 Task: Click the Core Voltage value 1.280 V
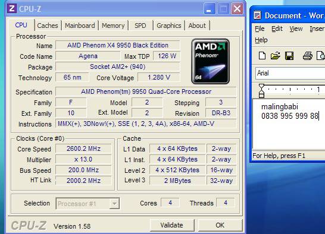[x=159, y=77]
